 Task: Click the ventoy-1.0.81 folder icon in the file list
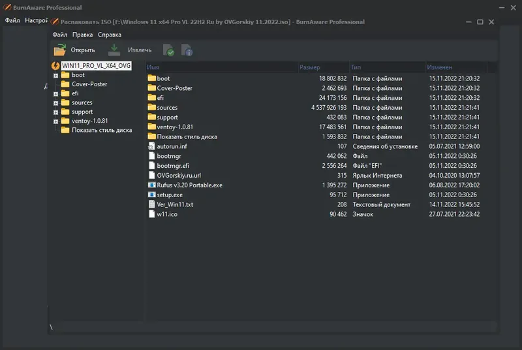pyautogui.click(x=152, y=127)
